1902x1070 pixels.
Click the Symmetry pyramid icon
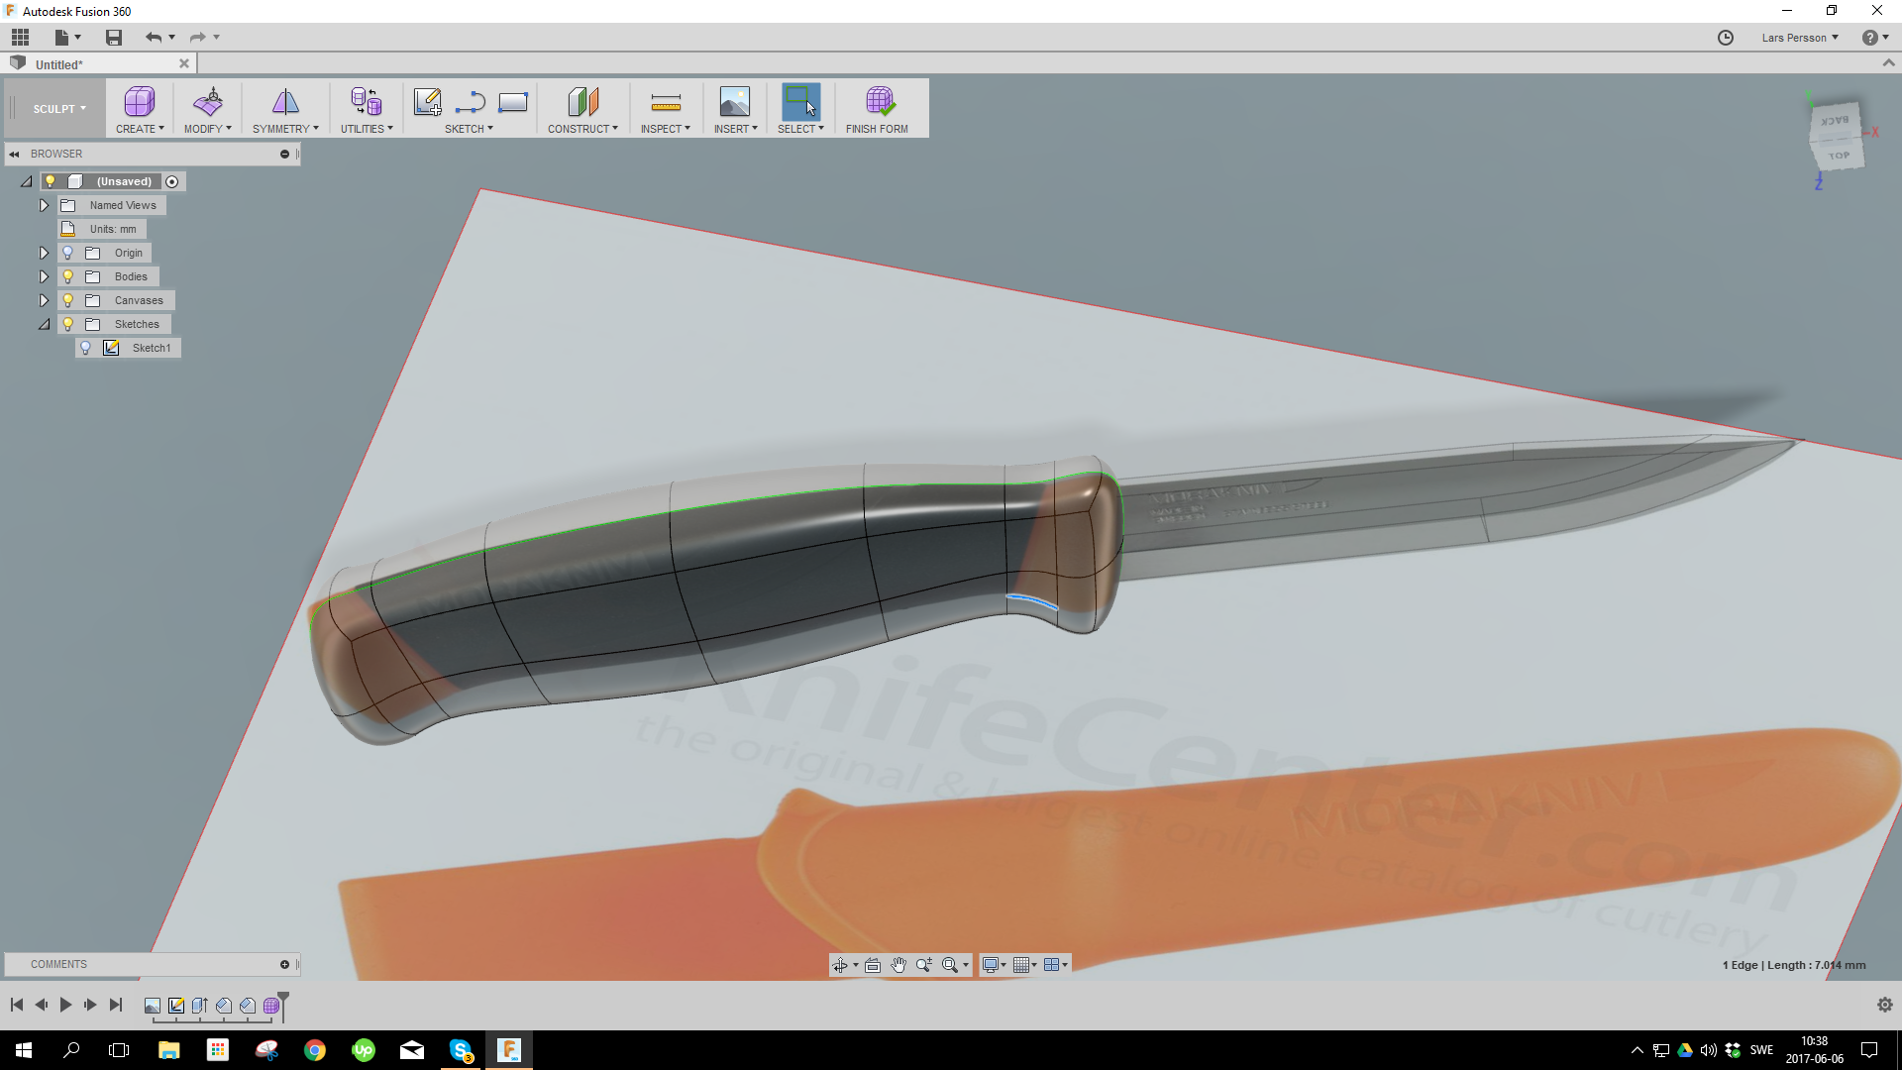click(x=284, y=102)
